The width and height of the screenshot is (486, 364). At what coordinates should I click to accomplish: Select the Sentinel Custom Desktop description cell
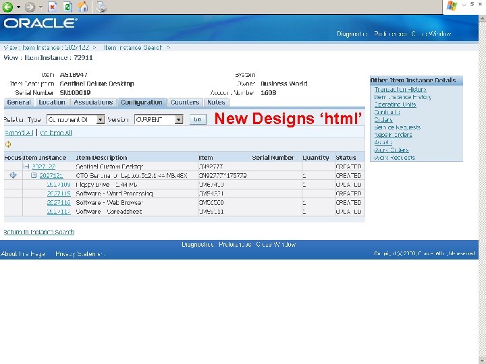point(109,166)
